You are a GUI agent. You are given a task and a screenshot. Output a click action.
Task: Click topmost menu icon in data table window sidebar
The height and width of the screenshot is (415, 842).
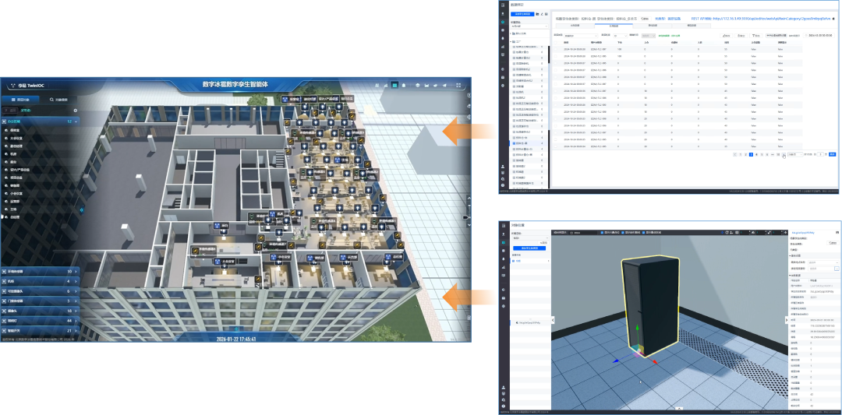pyautogui.click(x=503, y=5)
